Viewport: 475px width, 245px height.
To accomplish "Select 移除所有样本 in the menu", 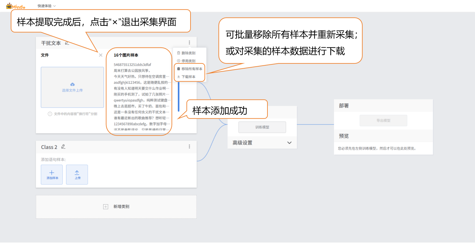I will [192, 69].
